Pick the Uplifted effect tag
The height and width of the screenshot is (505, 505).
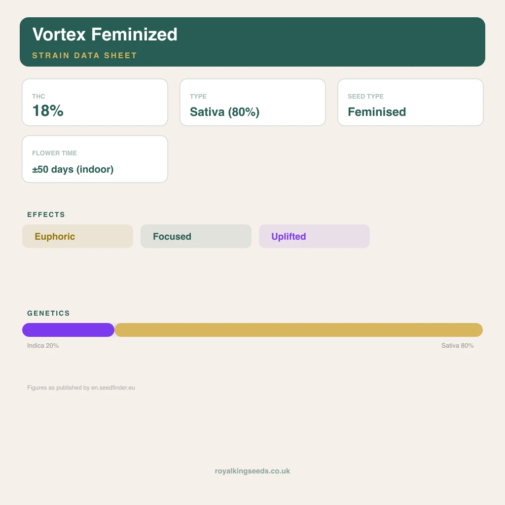coord(314,236)
